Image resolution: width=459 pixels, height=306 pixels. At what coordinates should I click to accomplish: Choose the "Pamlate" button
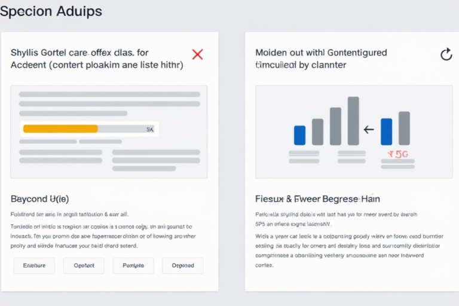[x=133, y=265]
